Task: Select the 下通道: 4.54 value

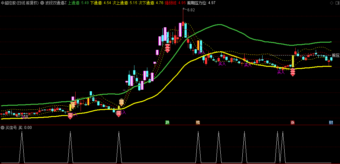Action: [x=101, y=3]
